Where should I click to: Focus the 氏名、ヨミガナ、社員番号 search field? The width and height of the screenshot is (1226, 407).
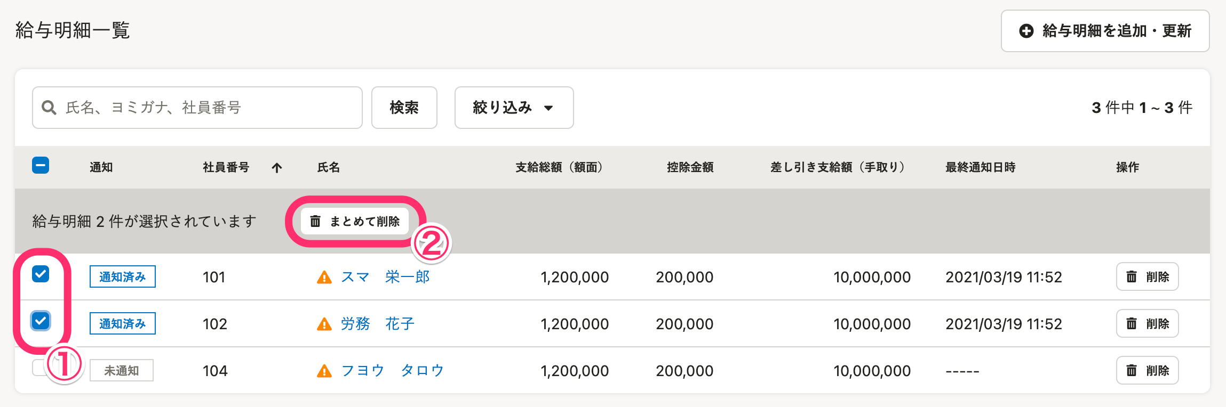[x=197, y=108]
